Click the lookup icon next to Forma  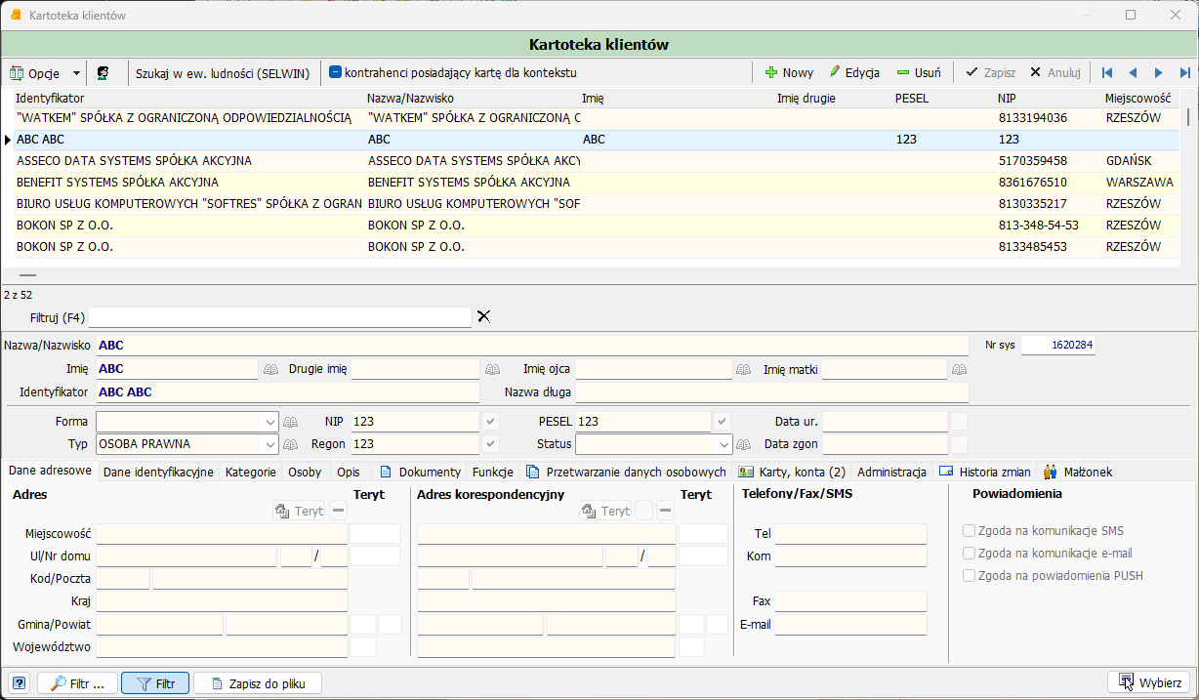click(290, 422)
